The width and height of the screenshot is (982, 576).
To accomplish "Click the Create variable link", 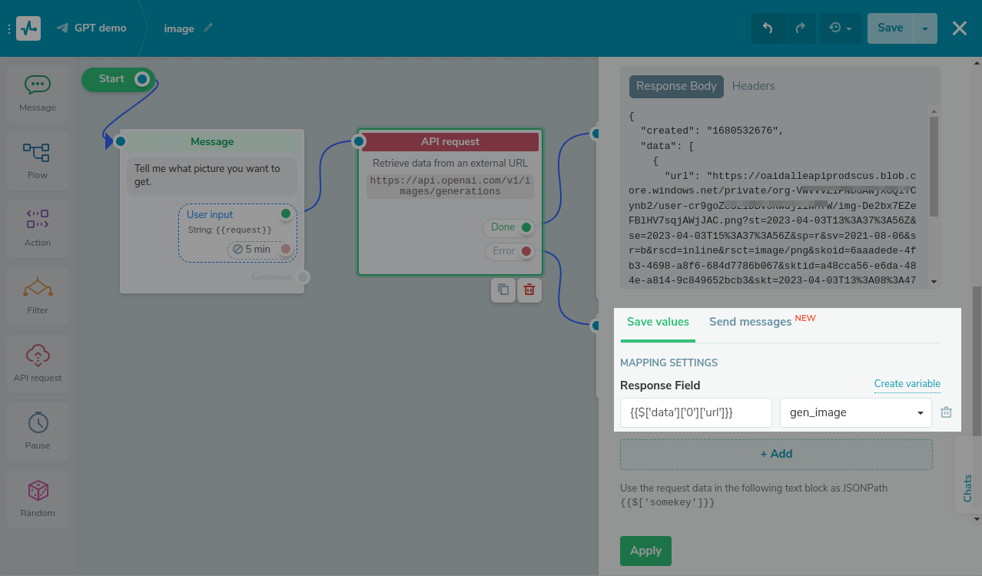I will [907, 383].
